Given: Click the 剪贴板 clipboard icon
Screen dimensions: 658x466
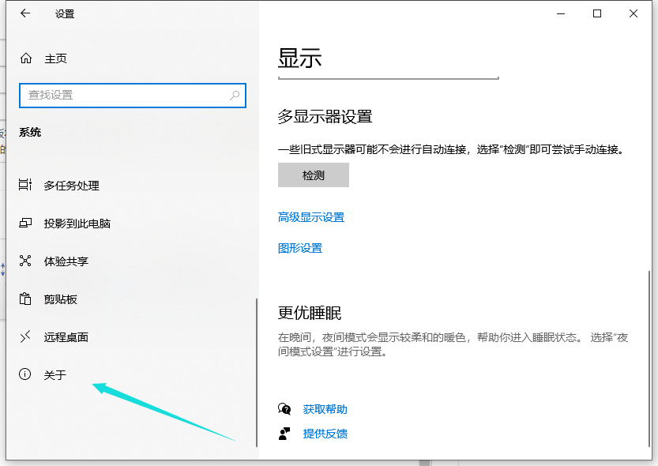Looking at the screenshot, I should click(x=25, y=299).
